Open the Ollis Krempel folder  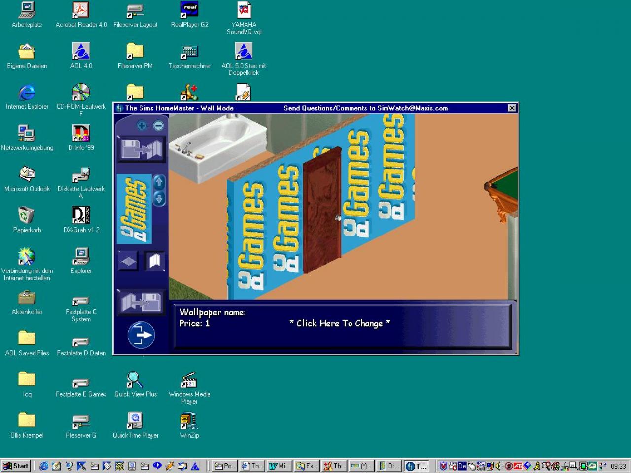(27, 425)
